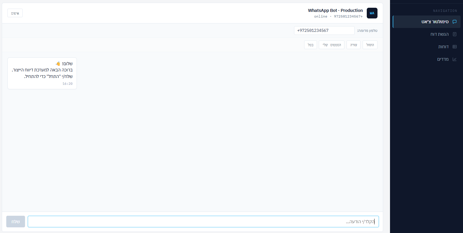
Task: Open the סימולטור צ'אט navigation item
Action: pyautogui.click(x=427, y=22)
